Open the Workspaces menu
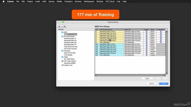The height and width of the screenshot is (107, 191). click(x=89, y=2)
